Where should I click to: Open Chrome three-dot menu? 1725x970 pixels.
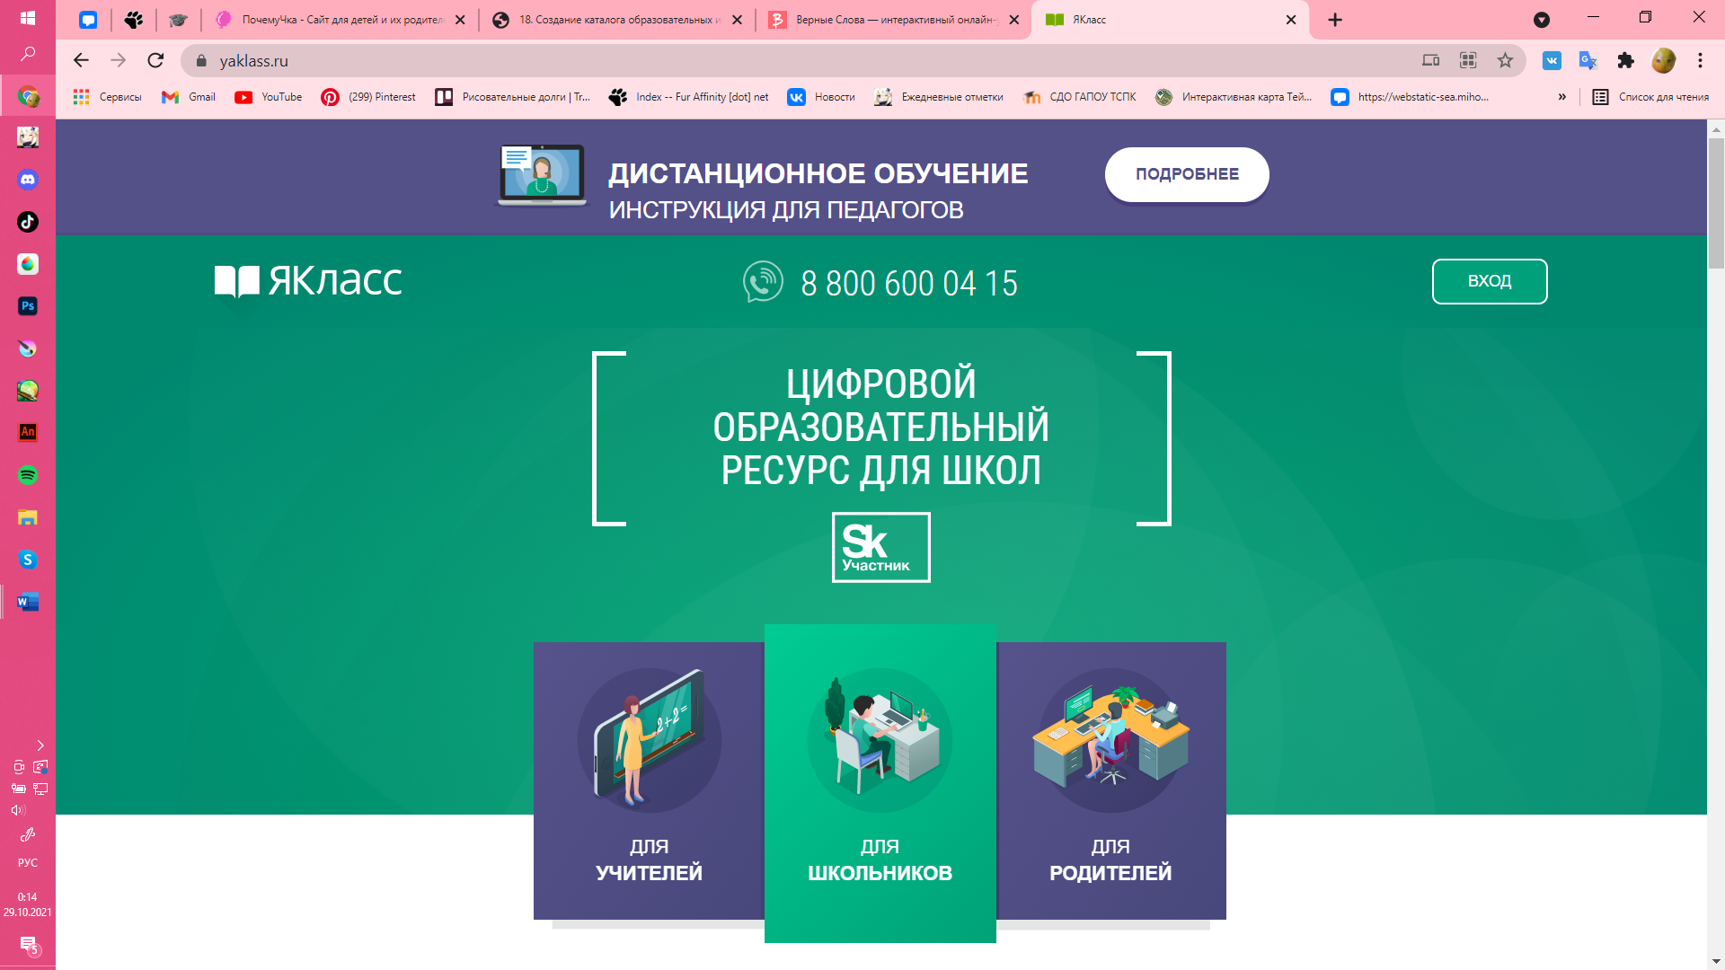tap(1700, 60)
